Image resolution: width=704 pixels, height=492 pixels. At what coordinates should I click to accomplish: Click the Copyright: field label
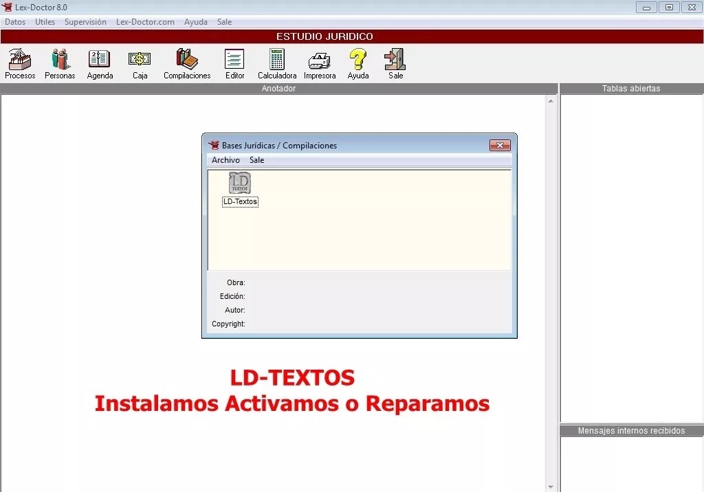tap(228, 324)
